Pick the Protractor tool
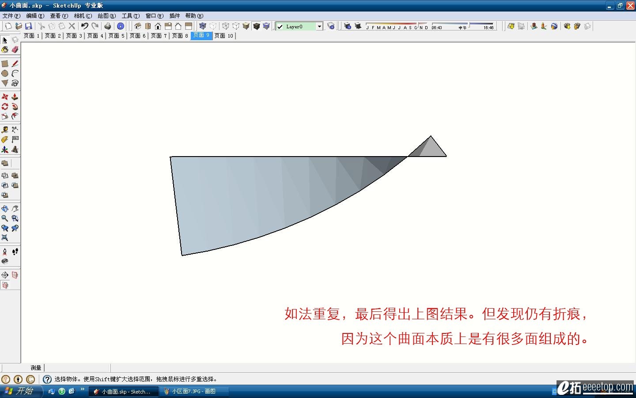This screenshot has height=398, width=636. (x=5, y=139)
